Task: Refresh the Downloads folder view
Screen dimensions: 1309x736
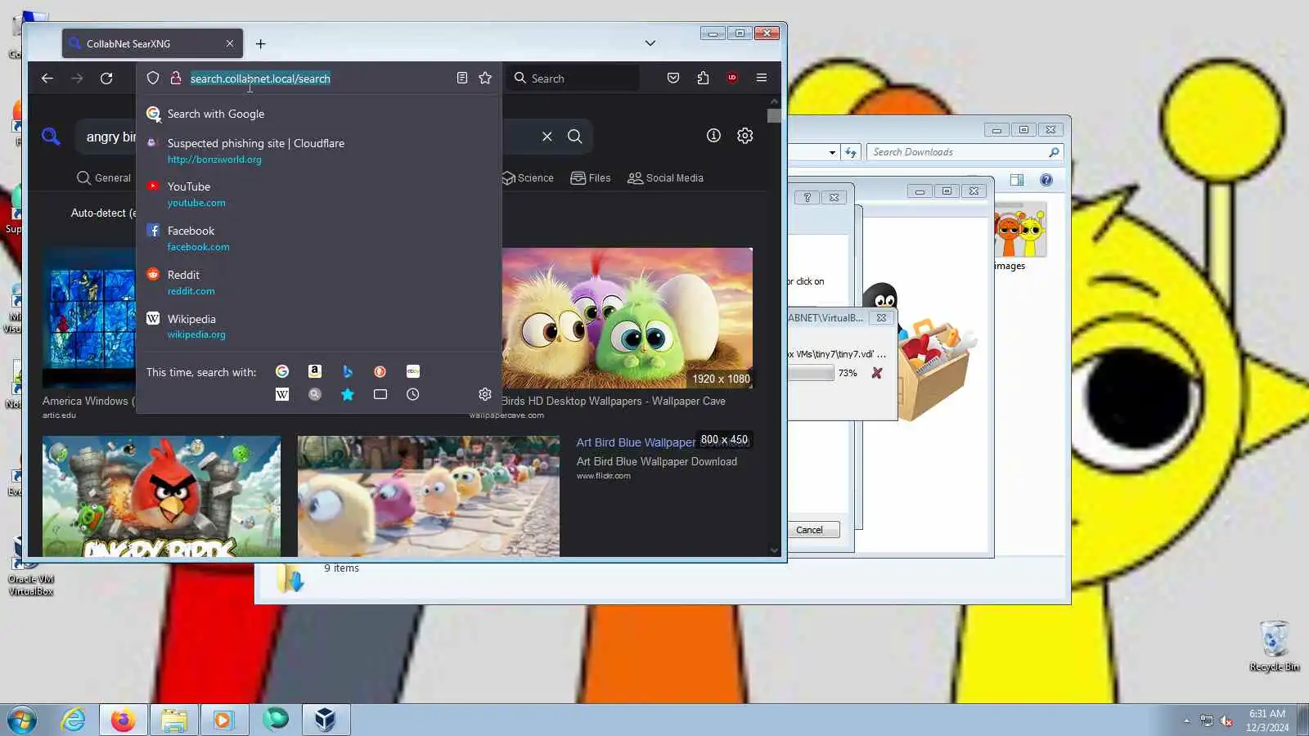Action: (x=851, y=152)
